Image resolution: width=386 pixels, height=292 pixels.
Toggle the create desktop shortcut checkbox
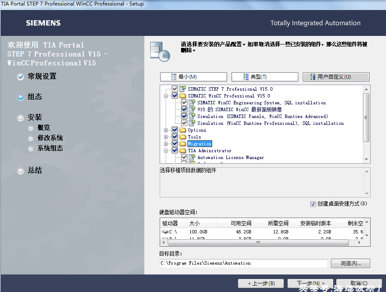click(313, 204)
